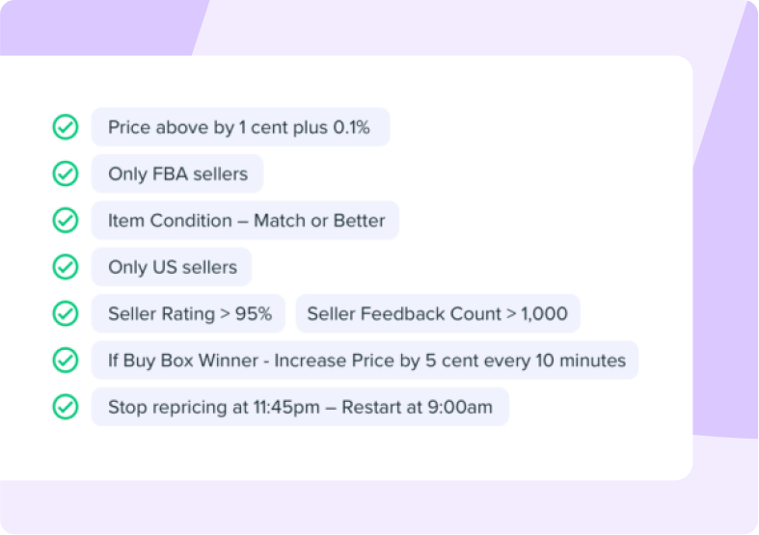Click the If Buy Box Winner price increase rule
The height and width of the screenshot is (535, 759).
tap(365, 361)
